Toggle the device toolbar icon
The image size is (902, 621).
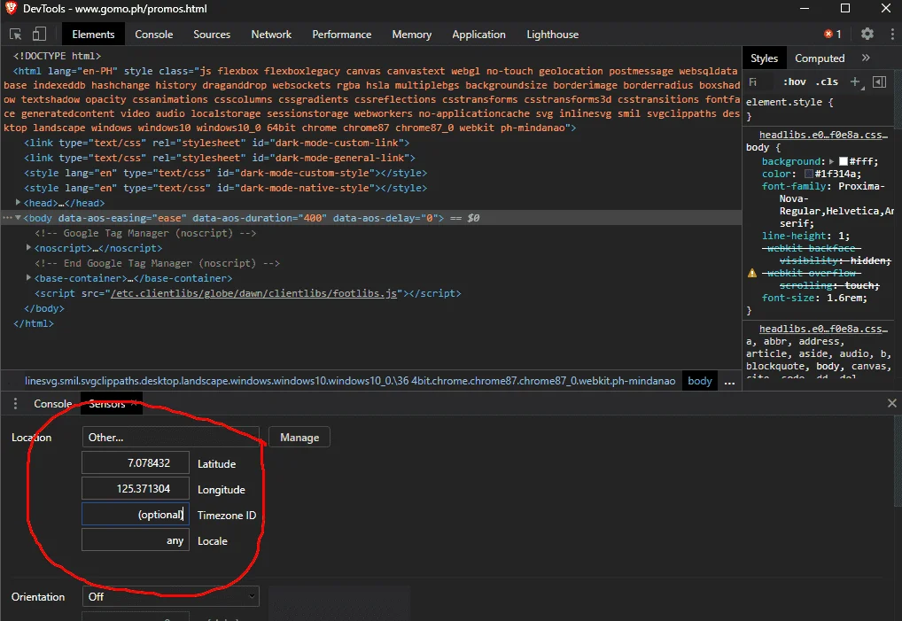point(39,35)
